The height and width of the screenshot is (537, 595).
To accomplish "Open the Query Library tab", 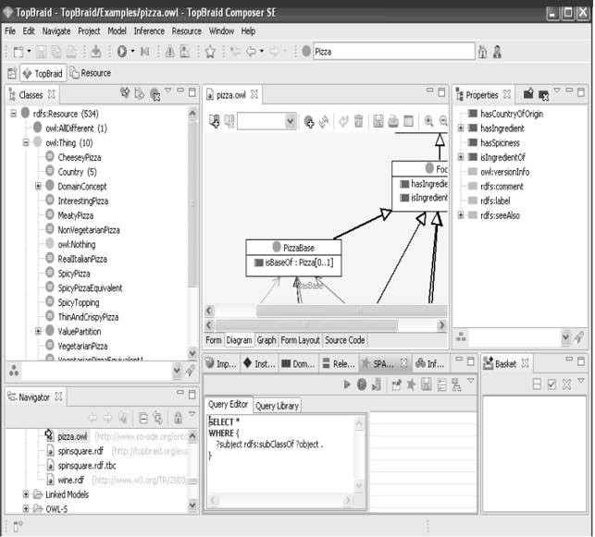I will 278,406.
